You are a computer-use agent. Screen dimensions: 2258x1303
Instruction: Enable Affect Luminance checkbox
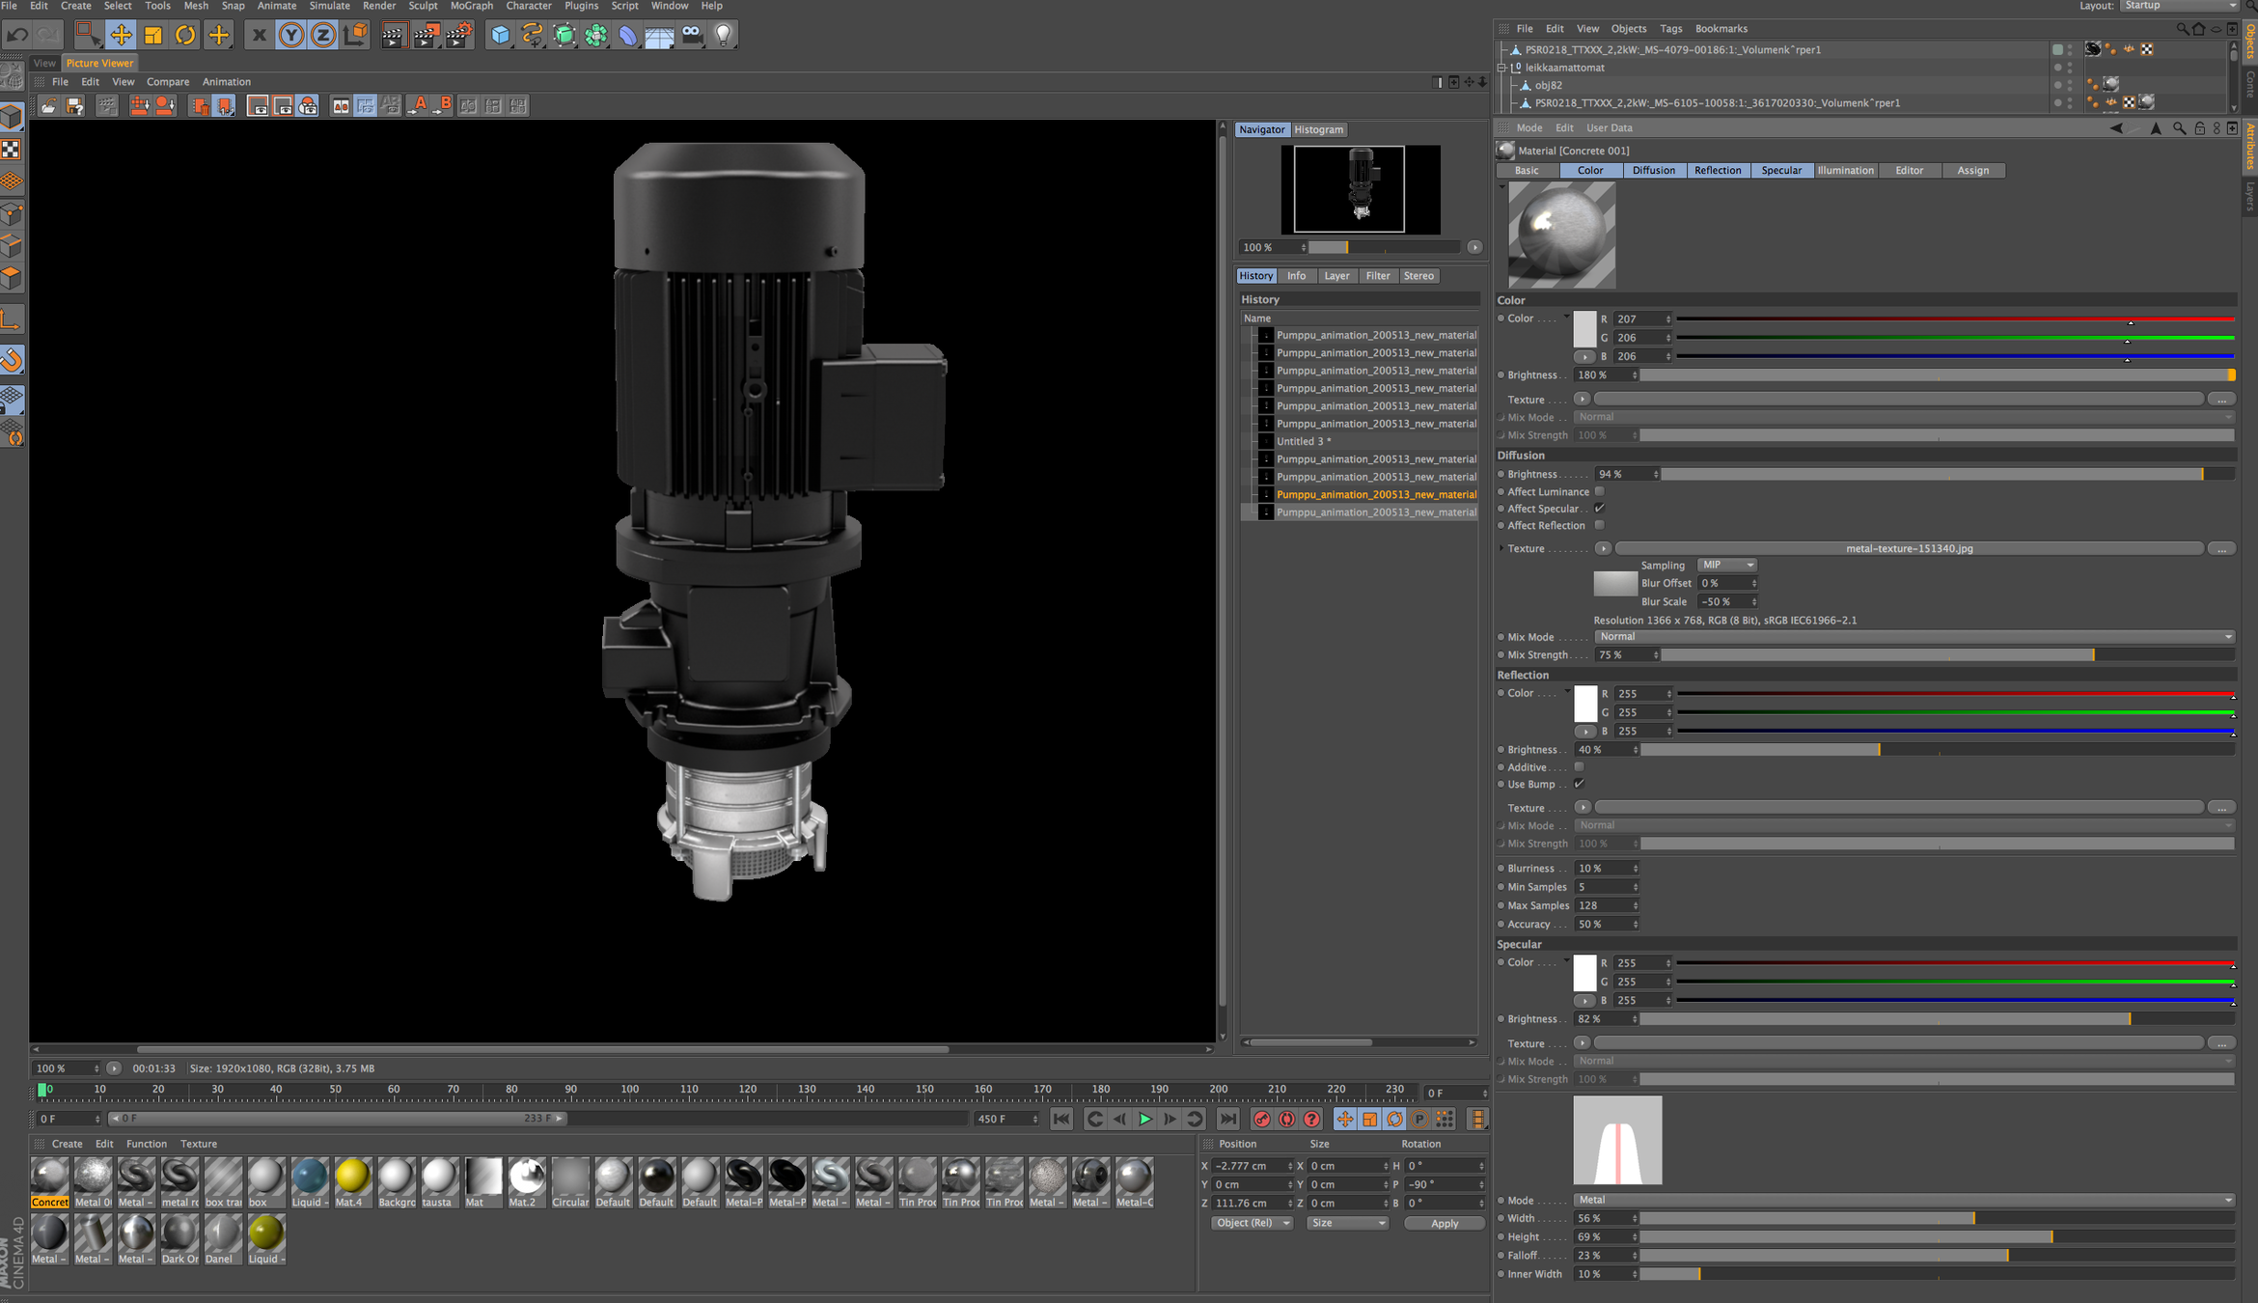[x=1599, y=491]
